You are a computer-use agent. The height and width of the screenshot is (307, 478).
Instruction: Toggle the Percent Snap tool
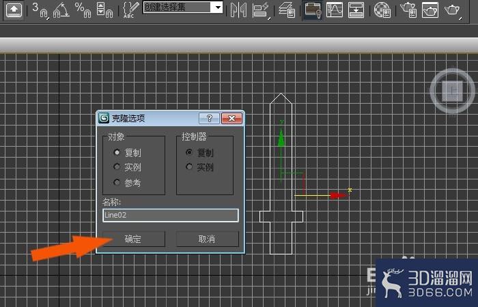tap(83, 10)
